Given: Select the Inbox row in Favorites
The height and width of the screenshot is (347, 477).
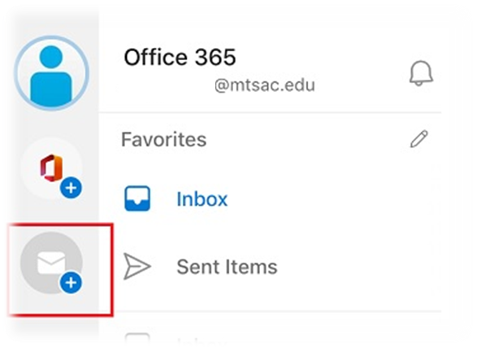Looking at the screenshot, I should click(x=270, y=199).
